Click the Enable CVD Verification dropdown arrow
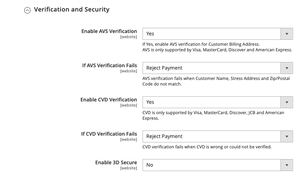This screenshot has width=299, height=177. [287, 102]
